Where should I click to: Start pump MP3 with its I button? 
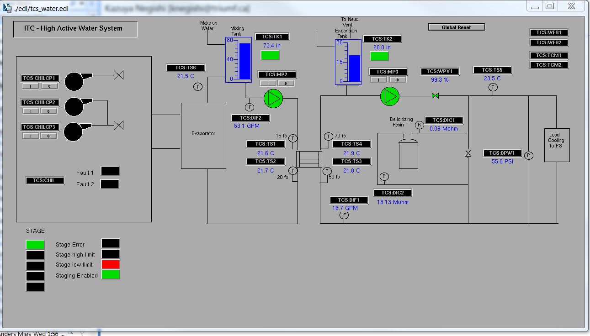(x=379, y=79)
